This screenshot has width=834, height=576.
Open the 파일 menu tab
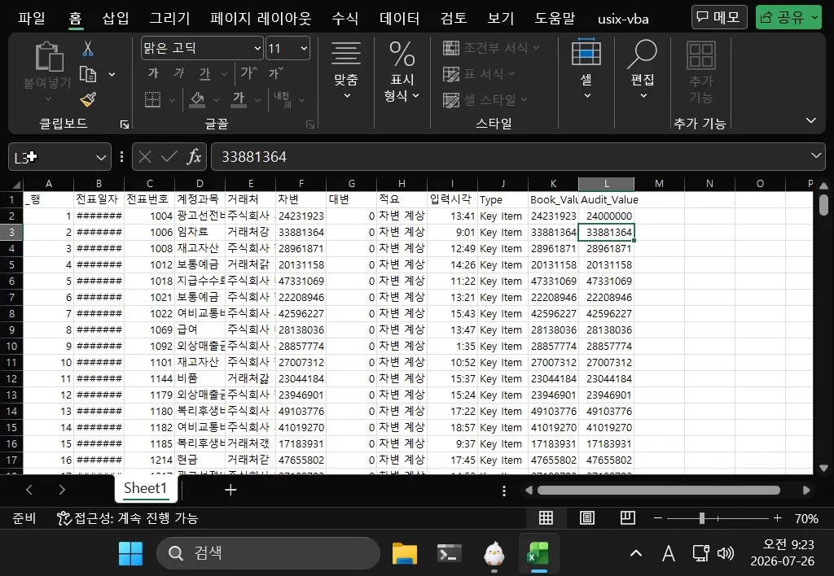click(x=32, y=19)
